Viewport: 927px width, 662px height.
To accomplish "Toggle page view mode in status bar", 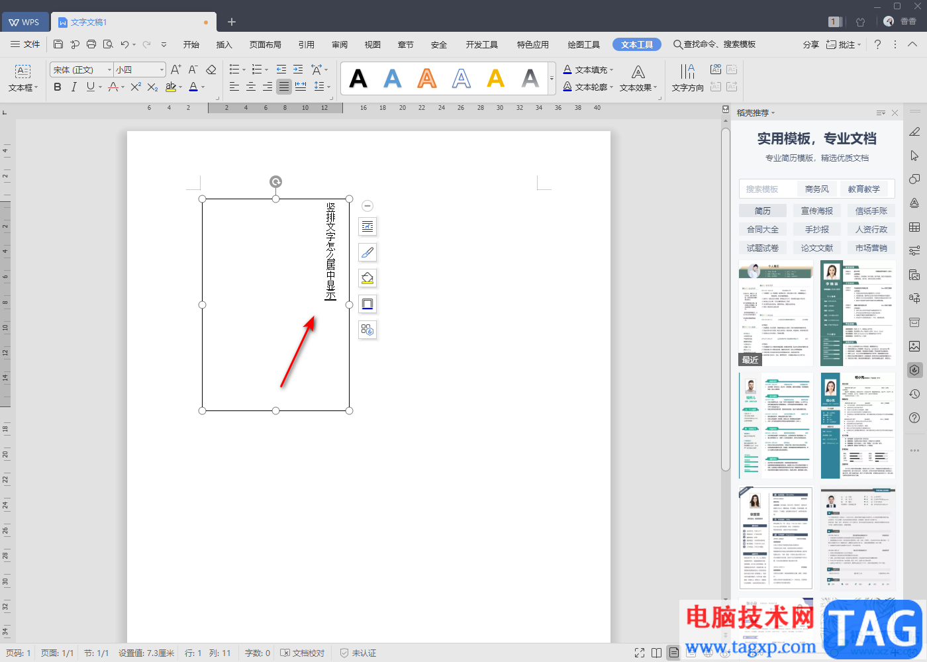I will [x=673, y=653].
